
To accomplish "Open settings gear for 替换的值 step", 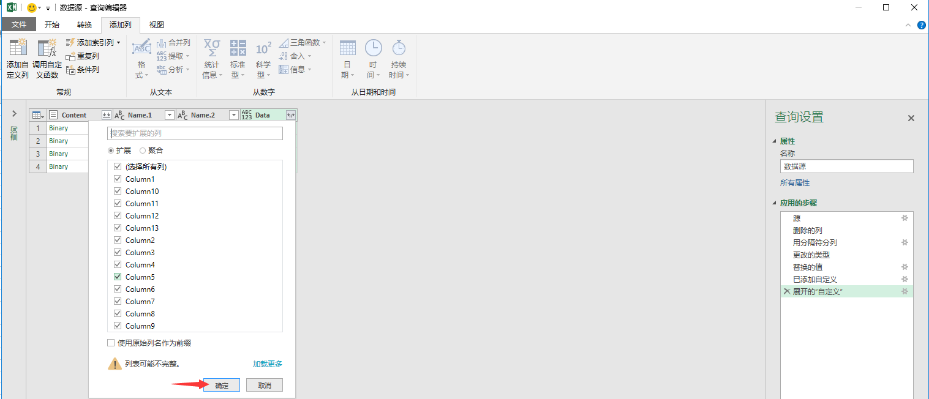I will click(905, 267).
